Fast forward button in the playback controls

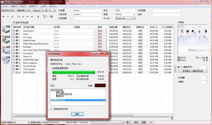(x=27, y=16)
